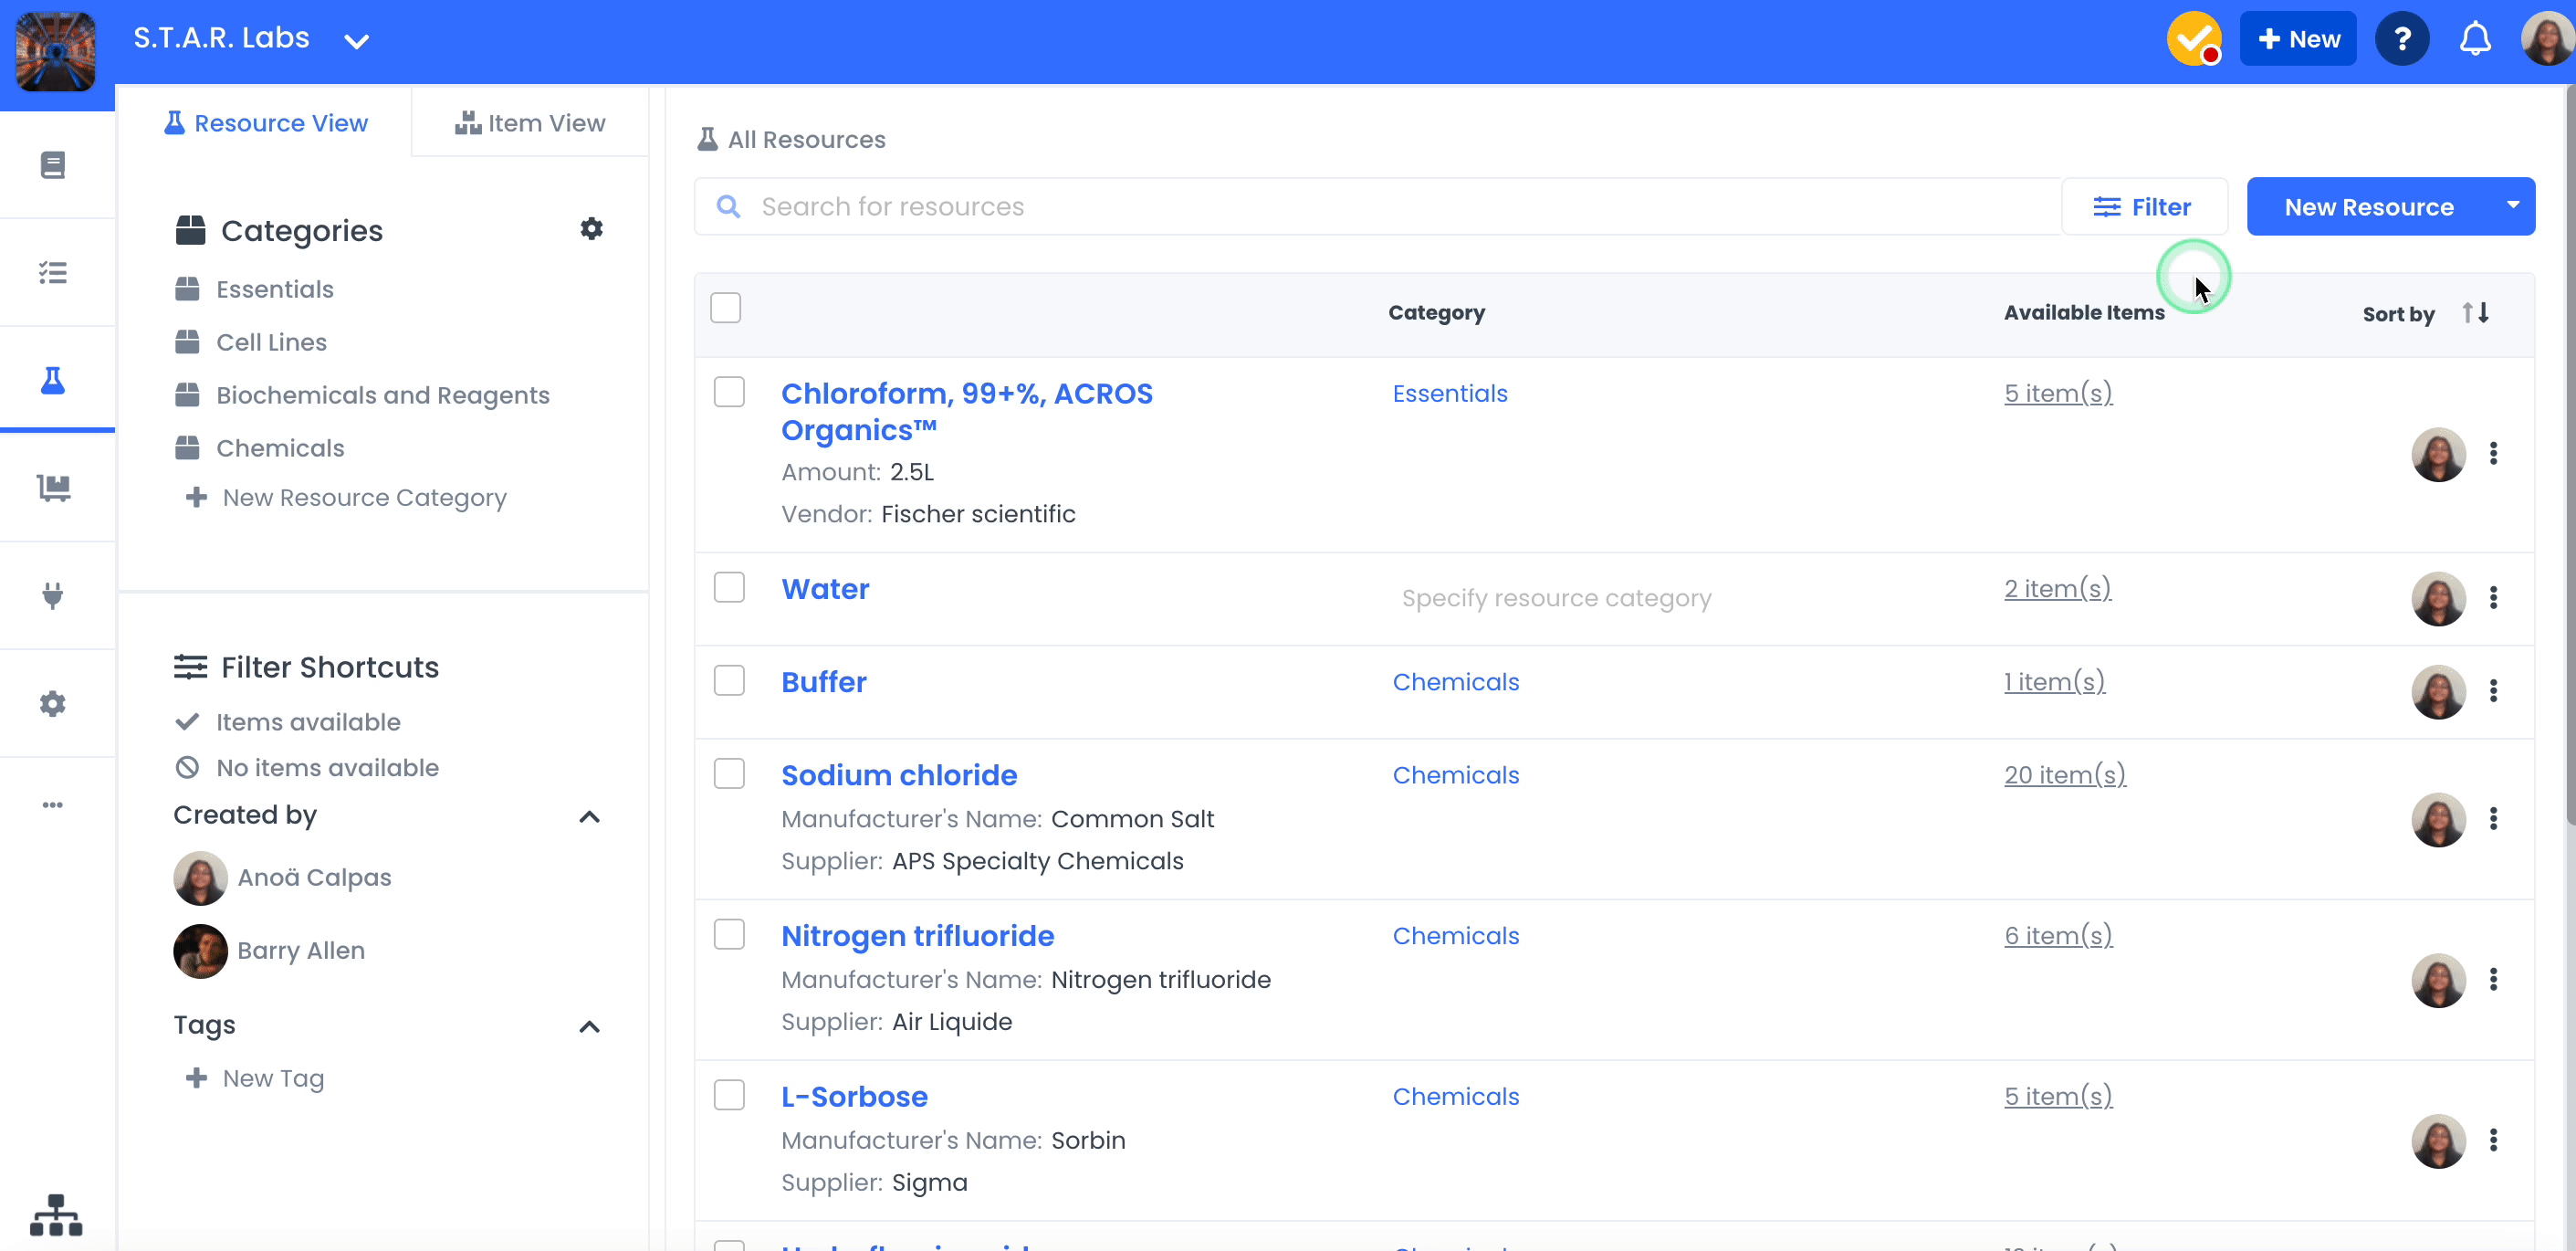2576x1251 pixels.
Task: Click the Filter button
Action: click(2143, 207)
